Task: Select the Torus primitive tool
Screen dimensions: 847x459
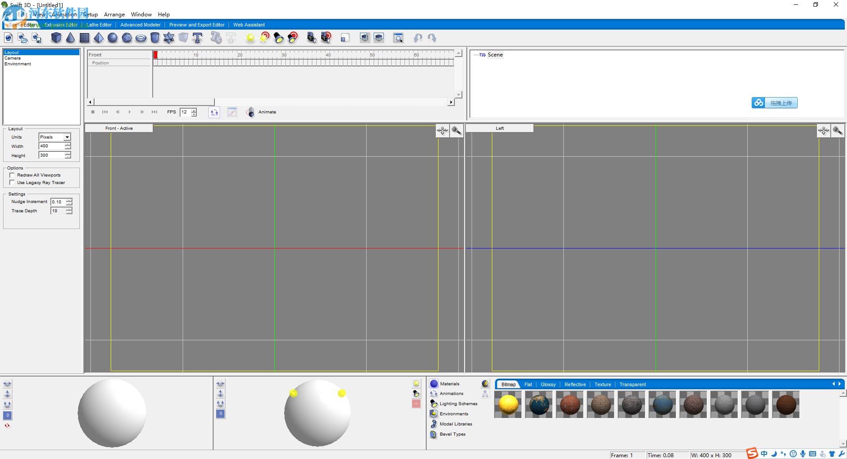Action: pyautogui.click(x=141, y=38)
